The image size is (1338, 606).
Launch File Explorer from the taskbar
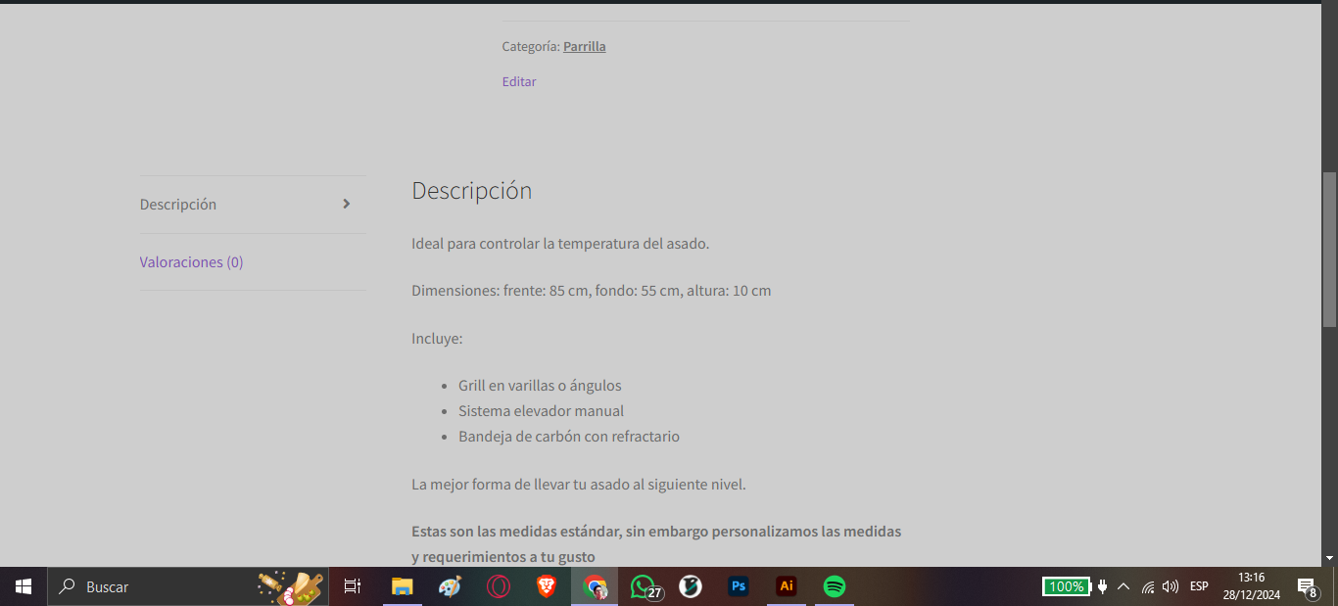point(402,586)
